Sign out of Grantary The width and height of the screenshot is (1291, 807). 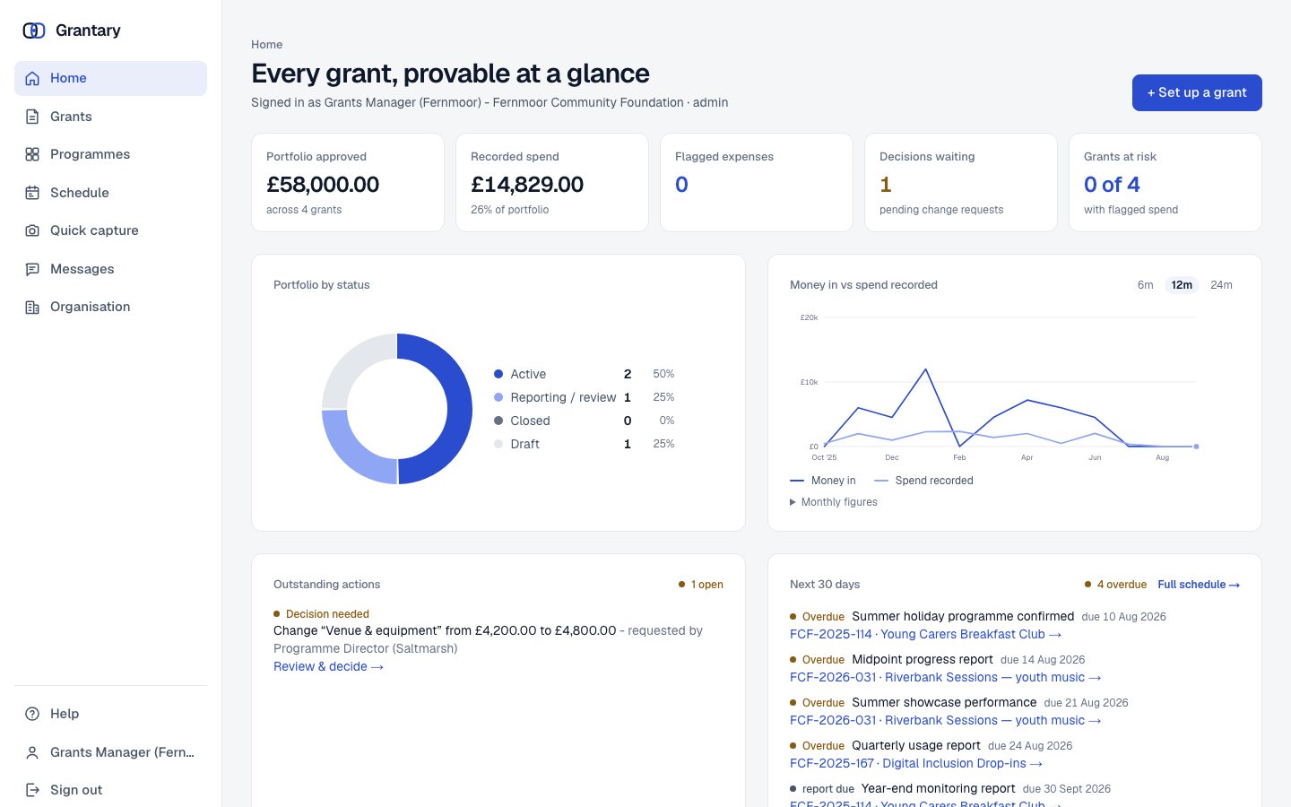pos(110,790)
